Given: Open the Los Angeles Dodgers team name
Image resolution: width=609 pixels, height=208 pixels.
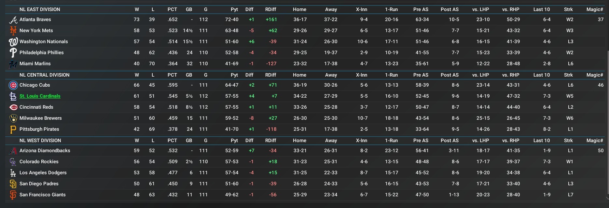Looking at the screenshot, I should pyautogui.click(x=43, y=173).
